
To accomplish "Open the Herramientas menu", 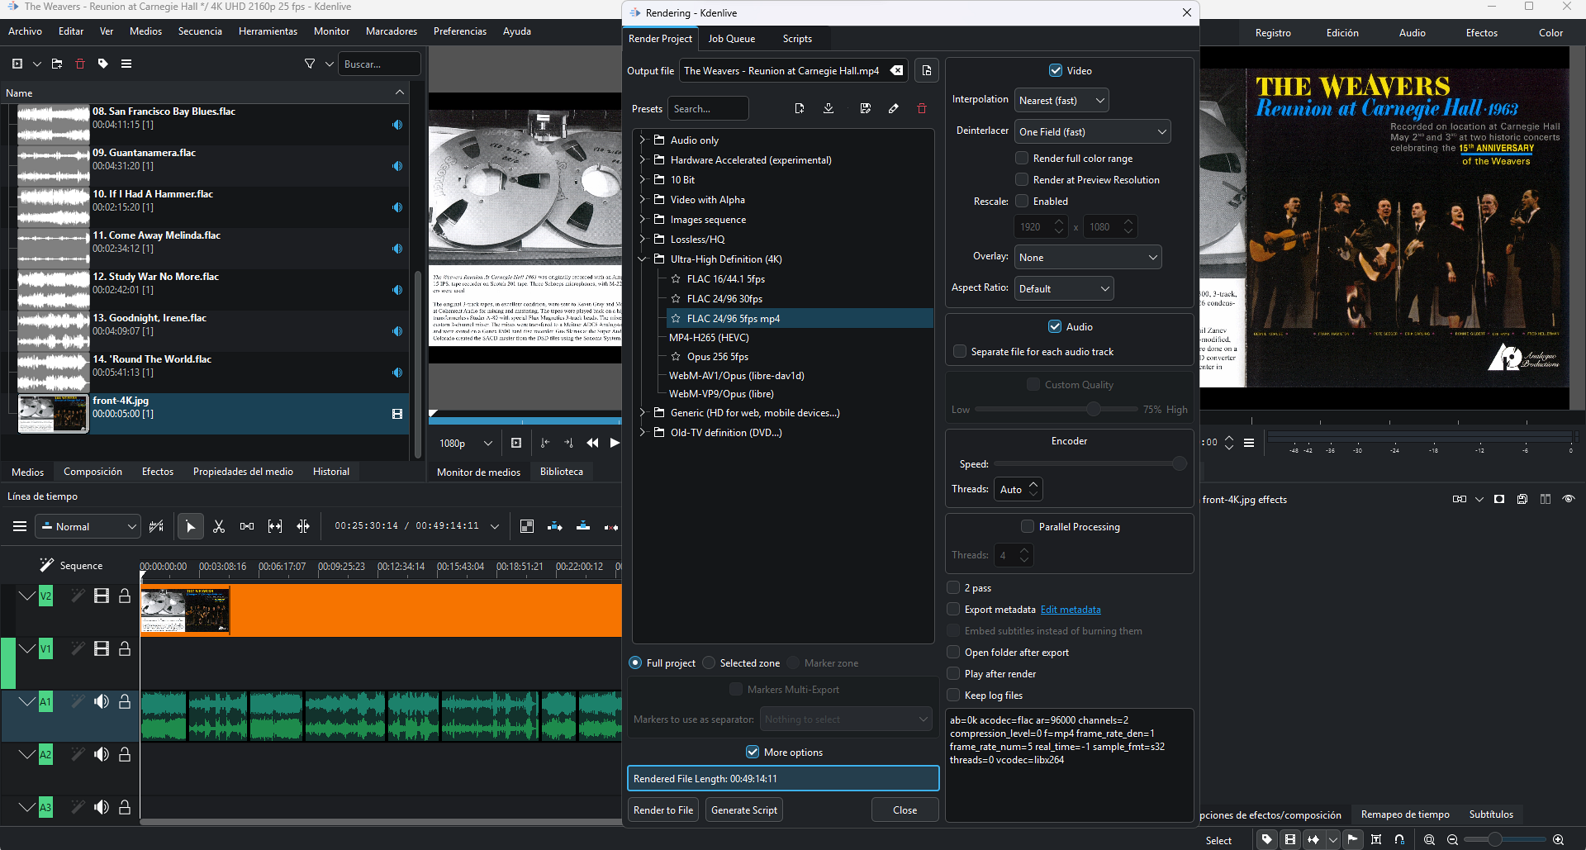I will [x=268, y=31].
